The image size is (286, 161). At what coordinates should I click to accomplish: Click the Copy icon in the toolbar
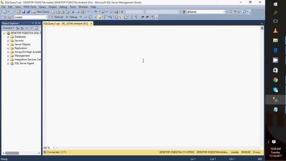click(78, 12)
